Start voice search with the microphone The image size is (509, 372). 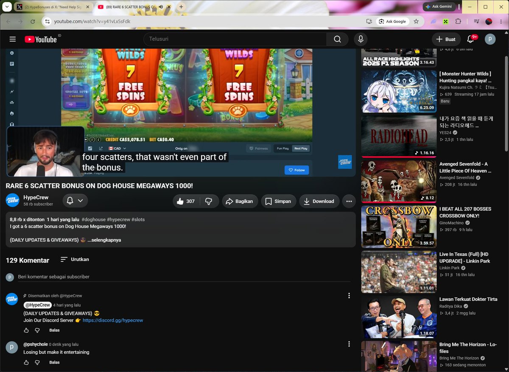[361, 39]
